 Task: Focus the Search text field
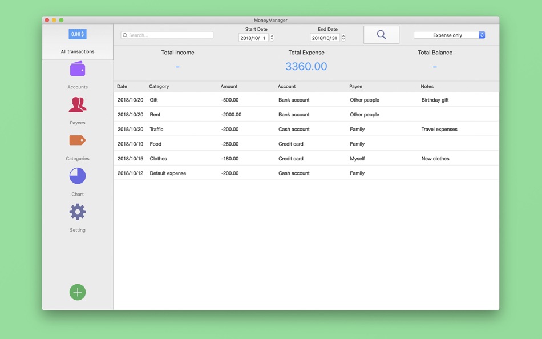(167, 35)
